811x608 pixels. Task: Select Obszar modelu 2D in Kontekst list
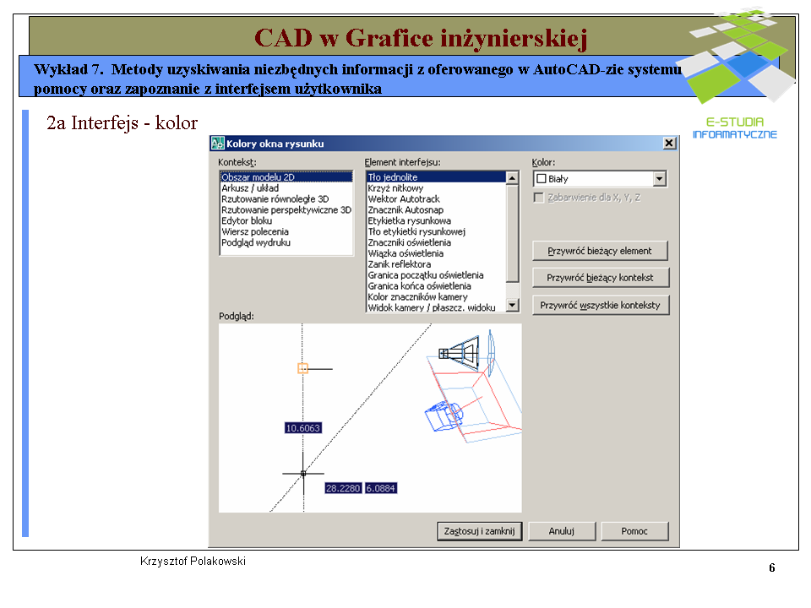coord(286,176)
